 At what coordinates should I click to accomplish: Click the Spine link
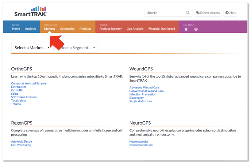[15, 94]
